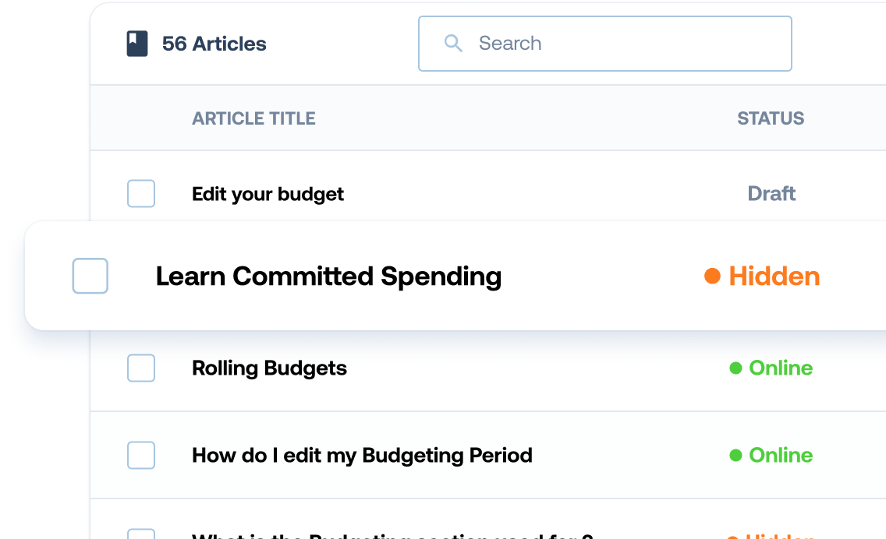This screenshot has height=539, width=886.
Task: Click the book icon beside 56 Articles
Action: coord(137,44)
